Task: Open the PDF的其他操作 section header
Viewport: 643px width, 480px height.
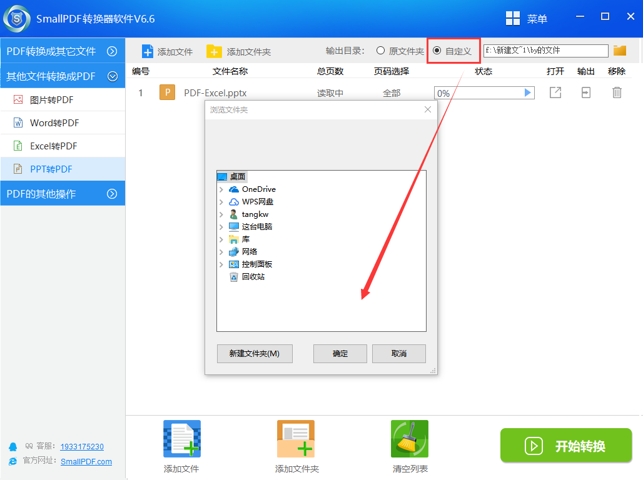Action: (x=63, y=194)
